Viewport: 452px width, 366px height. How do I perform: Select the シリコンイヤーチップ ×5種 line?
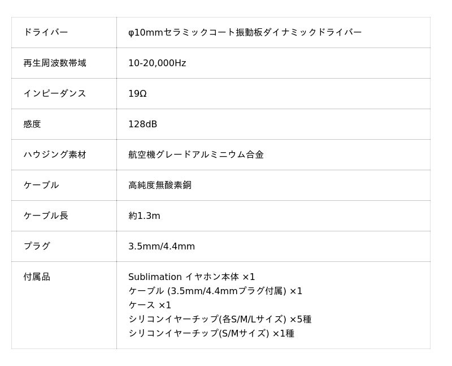(220, 320)
